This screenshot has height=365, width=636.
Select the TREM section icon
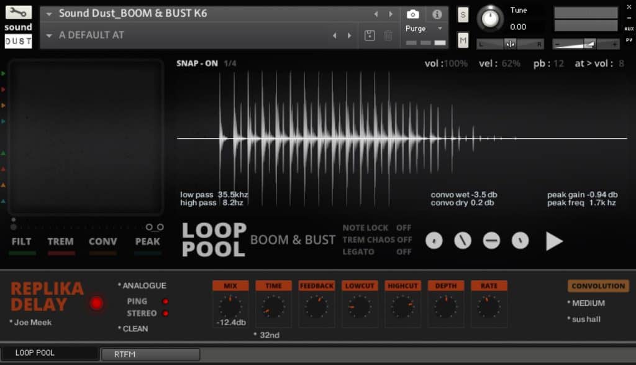pos(60,243)
